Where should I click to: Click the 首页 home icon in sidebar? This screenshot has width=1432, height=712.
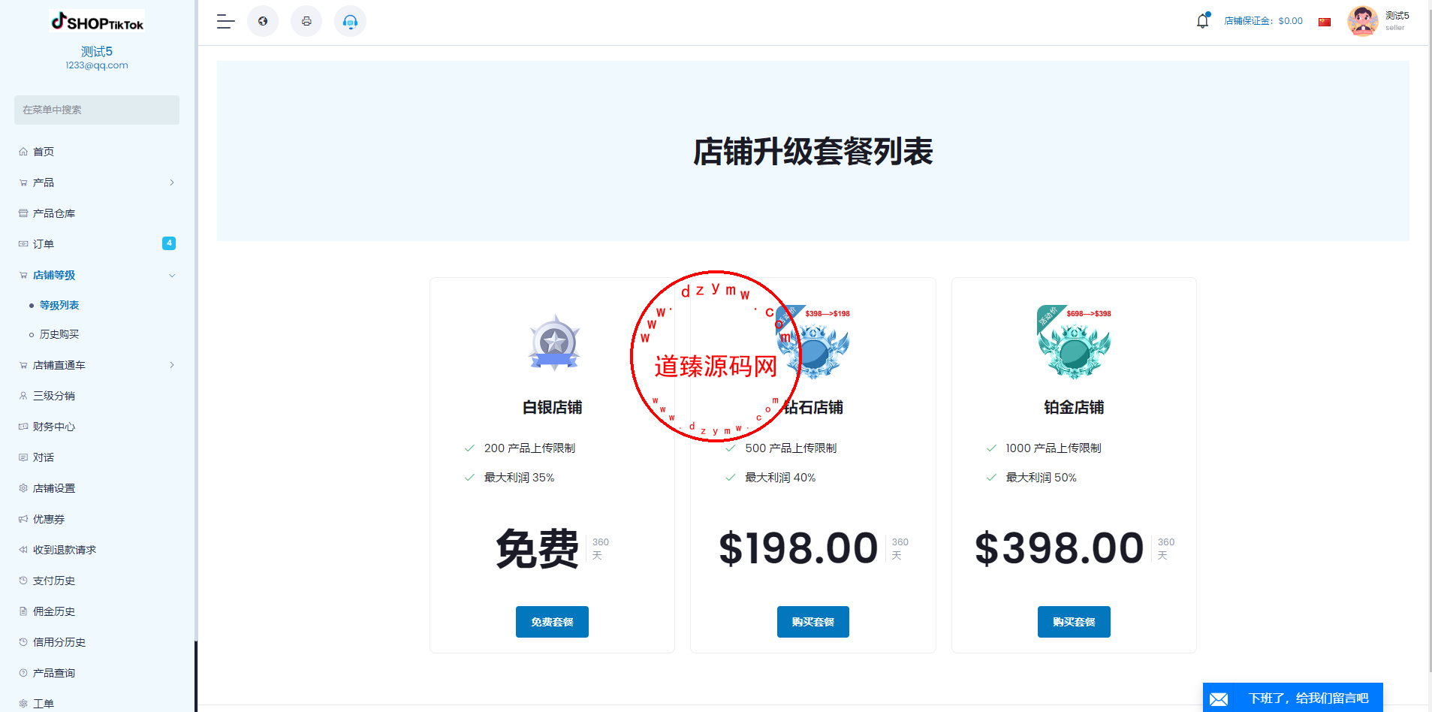click(x=23, y=152)
